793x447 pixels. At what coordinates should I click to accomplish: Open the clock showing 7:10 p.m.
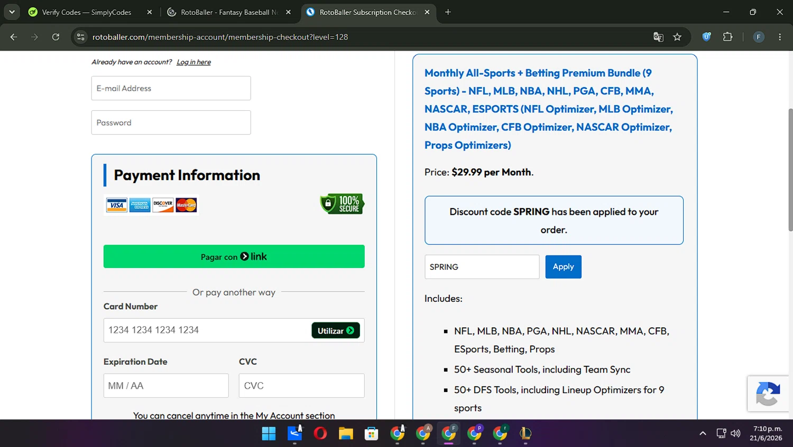click(x=767, y=433)
